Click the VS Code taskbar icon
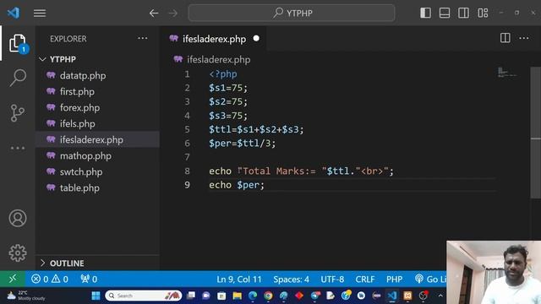 click(392, 296)
